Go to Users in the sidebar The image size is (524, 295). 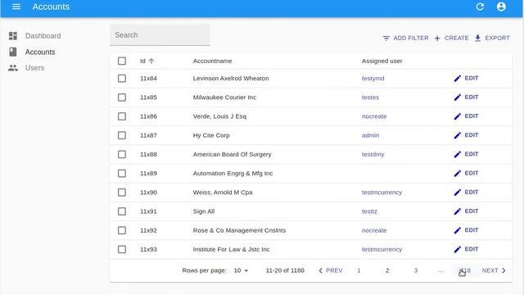click(34, 68)
